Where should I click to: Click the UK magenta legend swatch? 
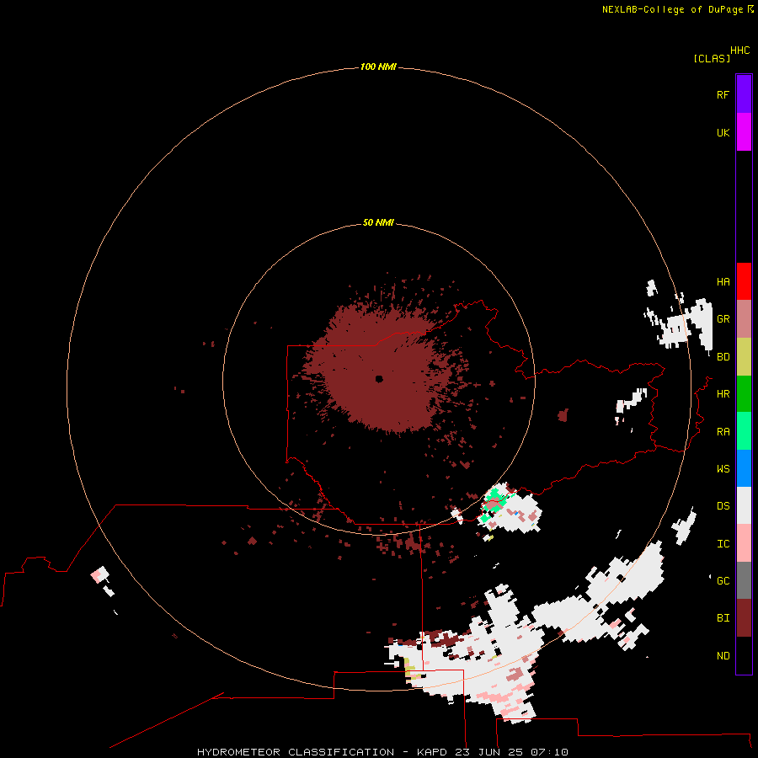pyautogui.click(x=744, y=131)
